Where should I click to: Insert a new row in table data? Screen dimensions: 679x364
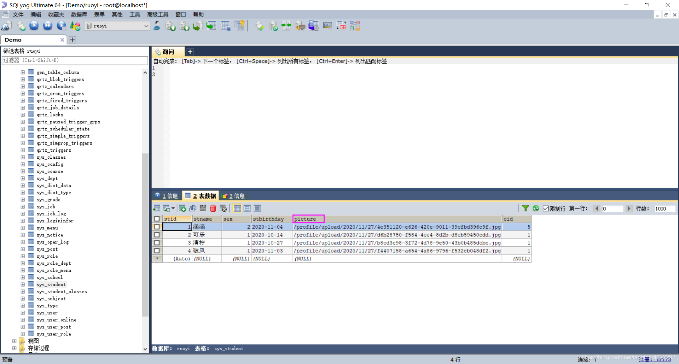[182, 209]
